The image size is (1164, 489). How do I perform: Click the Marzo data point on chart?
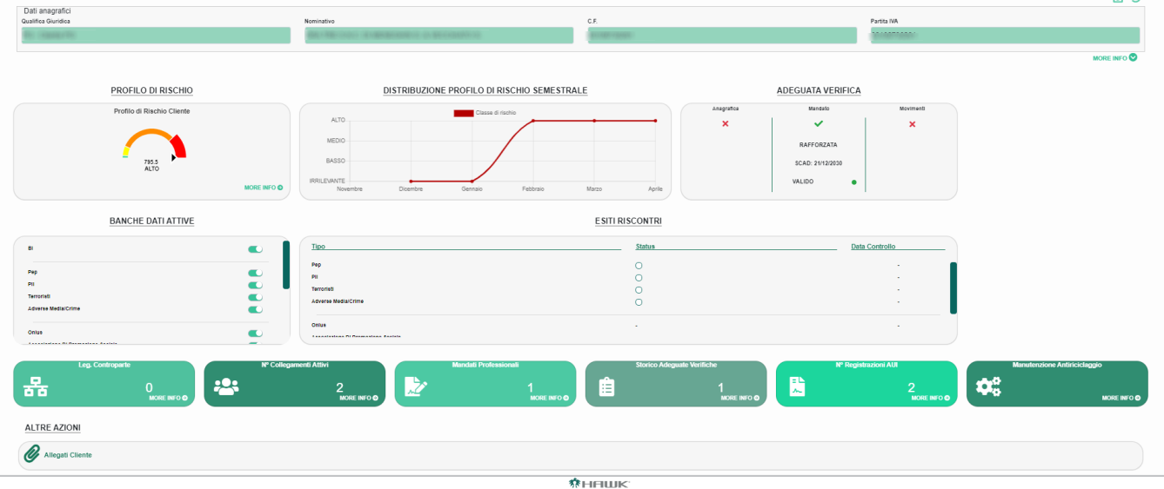tap(594, 121)
